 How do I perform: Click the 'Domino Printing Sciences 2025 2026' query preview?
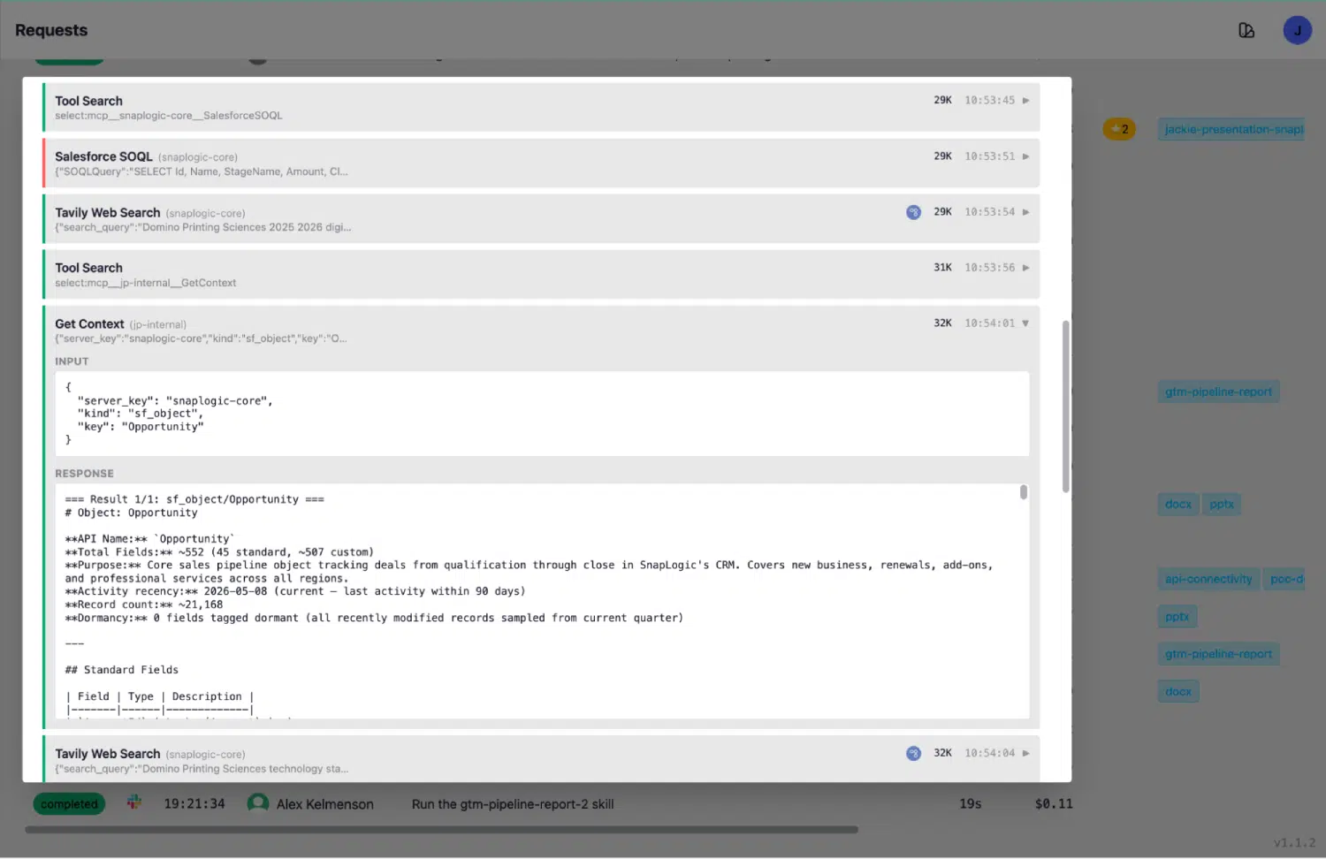(x=203, y=228)
